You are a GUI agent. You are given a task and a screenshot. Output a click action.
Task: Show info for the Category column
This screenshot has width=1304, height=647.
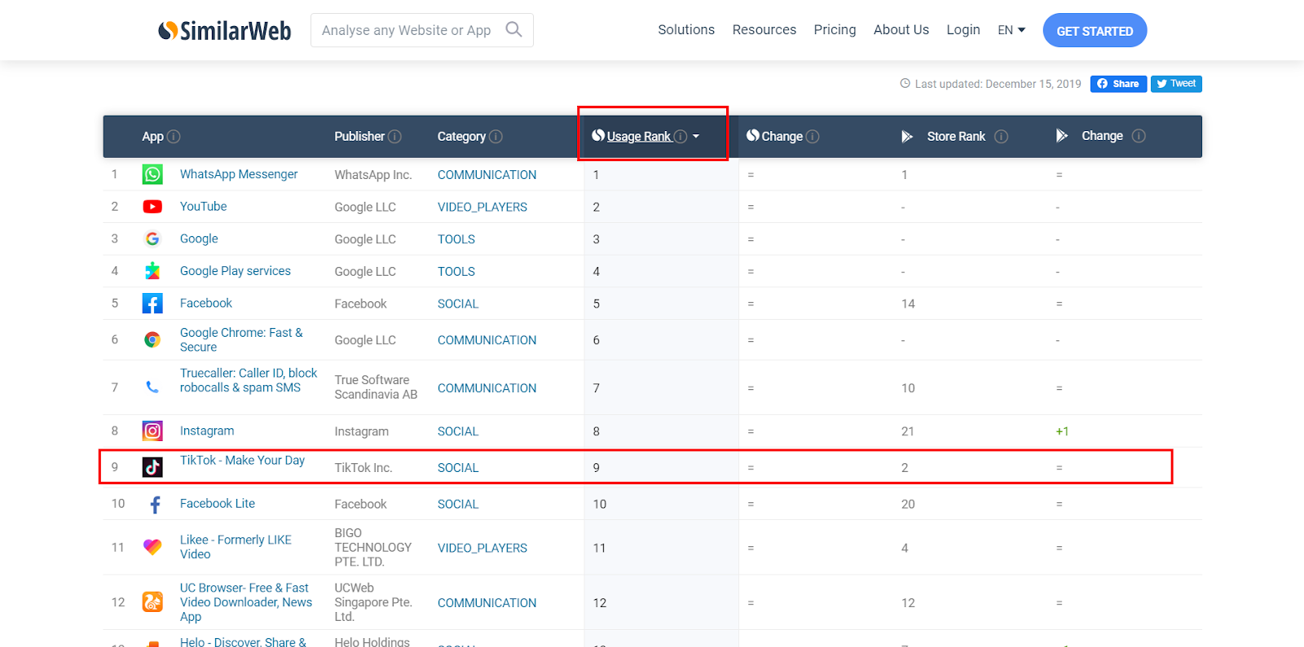tap(496, 137)
